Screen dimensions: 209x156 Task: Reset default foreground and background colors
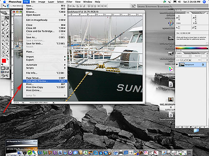pos(3,64)
